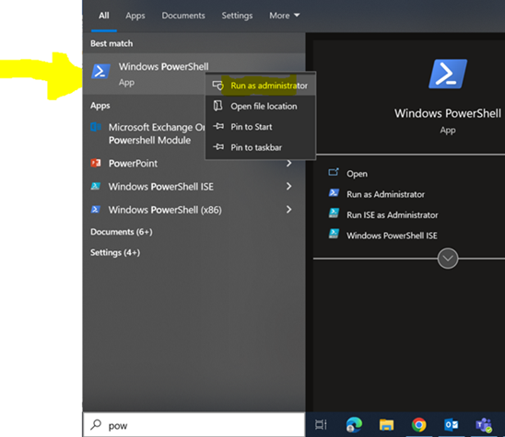This screenshot has height=437, width=505.
Task: Click the Run ISE as Administrator icon
Action: click(334, 213)
